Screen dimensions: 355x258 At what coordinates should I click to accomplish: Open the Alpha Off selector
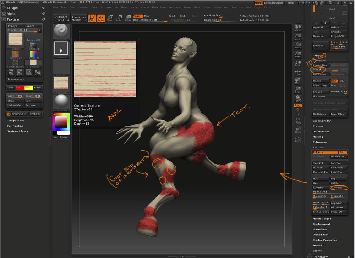(61, 68)
